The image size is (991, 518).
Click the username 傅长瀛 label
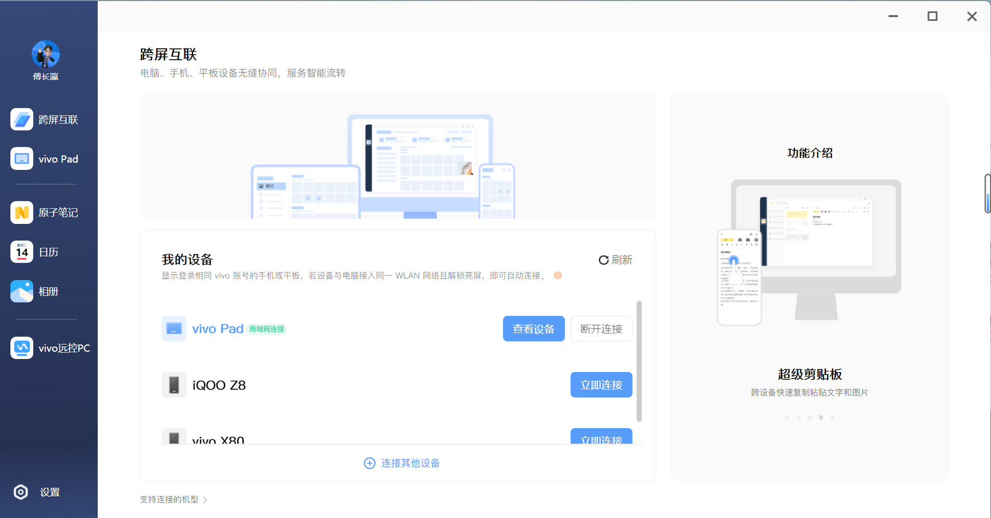pyautogui.click(x=46, y=76)
